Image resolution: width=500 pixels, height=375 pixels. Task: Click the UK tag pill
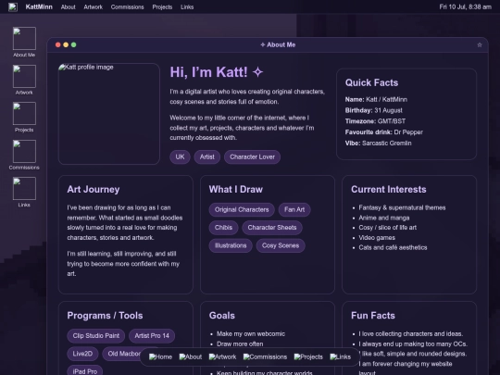[x=180, y=156]
